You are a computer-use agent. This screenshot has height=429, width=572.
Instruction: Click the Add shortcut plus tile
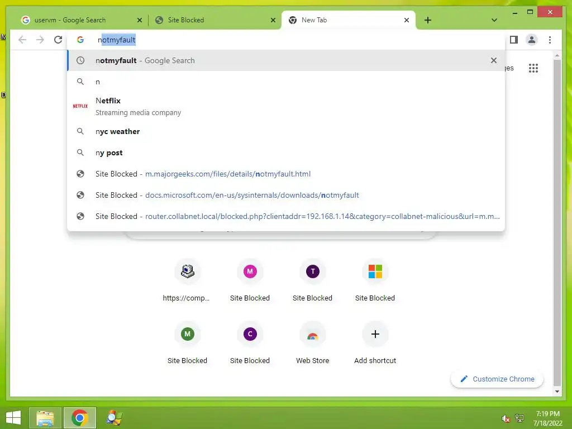[x=375, y=343]
